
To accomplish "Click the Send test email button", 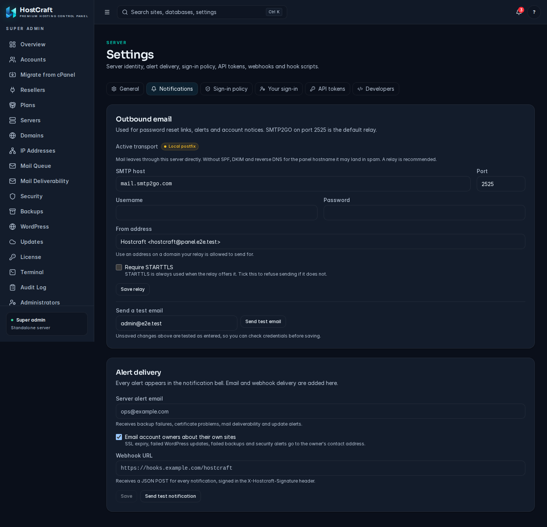I will click(x=263, y=322).
